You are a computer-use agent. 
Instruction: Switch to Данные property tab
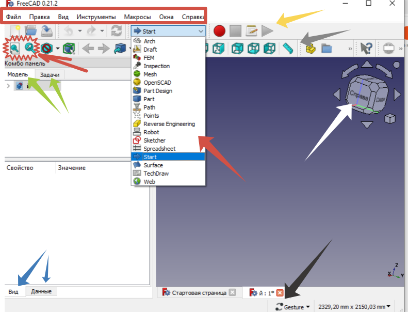[x=41, y=291]
